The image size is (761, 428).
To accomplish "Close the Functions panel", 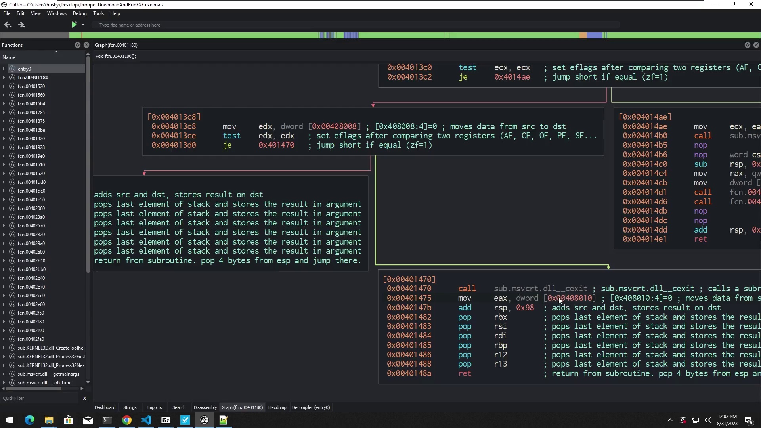I will pyautogui.click(x=86, y=45).
